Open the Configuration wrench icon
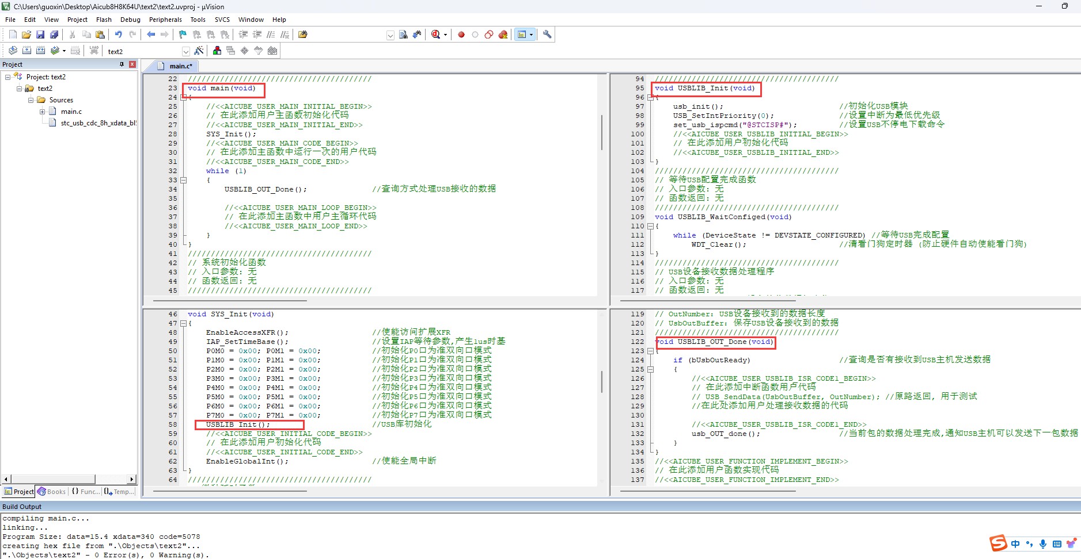Viewport: 1081px width, 559px height. (547, 35)
